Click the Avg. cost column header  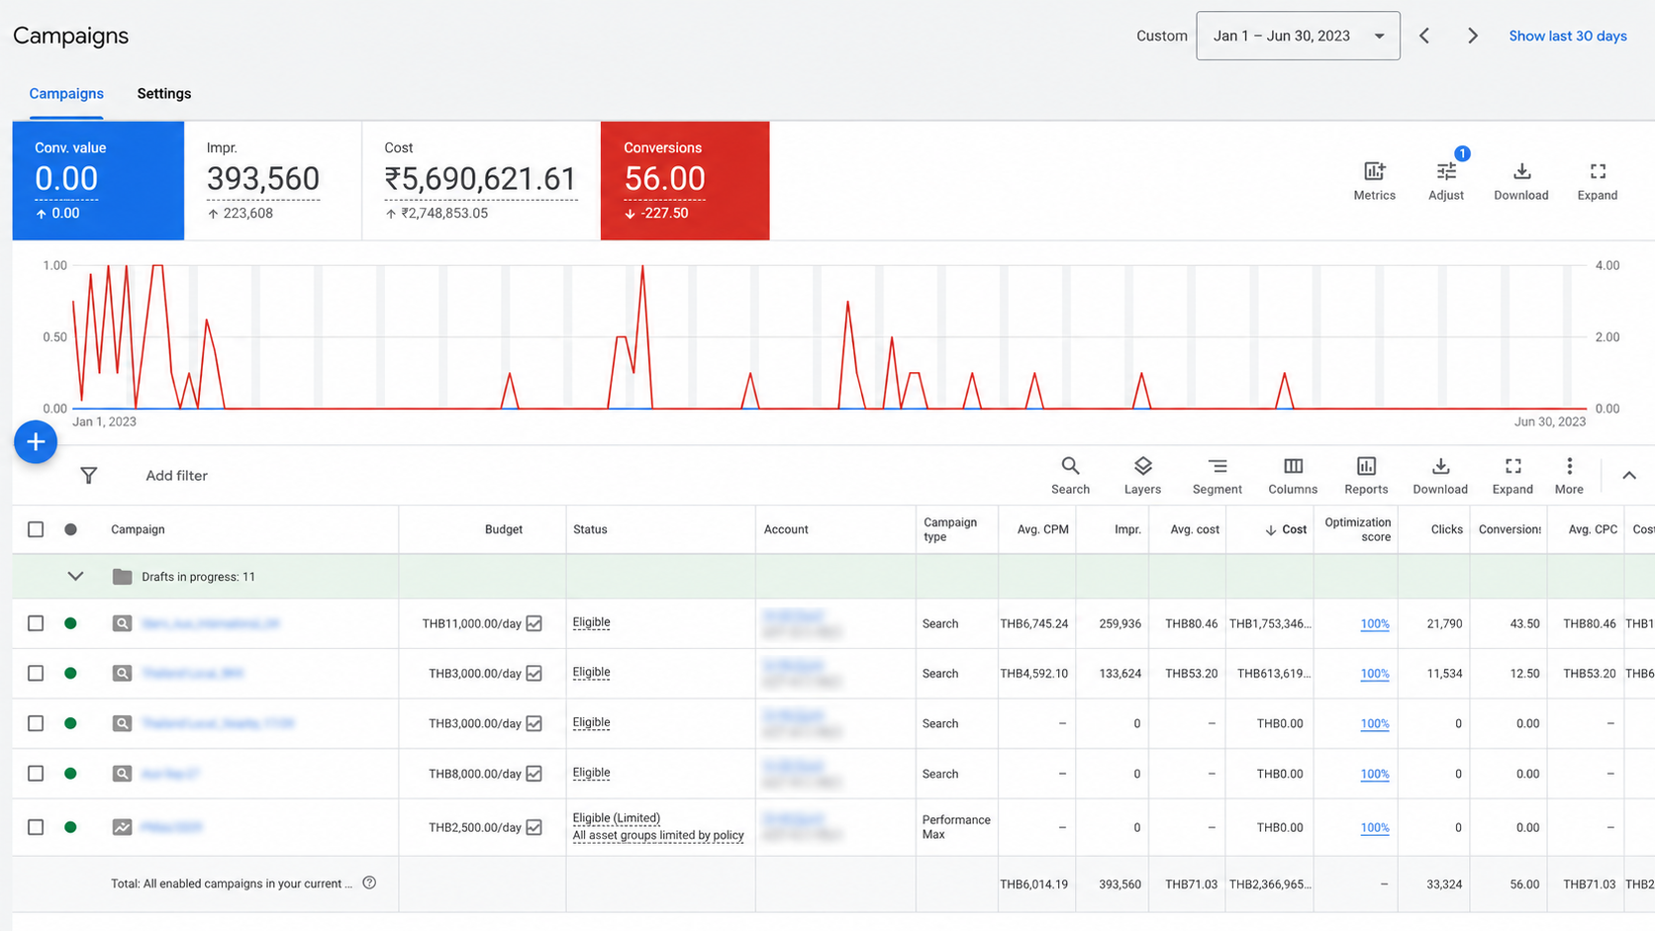pos(1194,529)
